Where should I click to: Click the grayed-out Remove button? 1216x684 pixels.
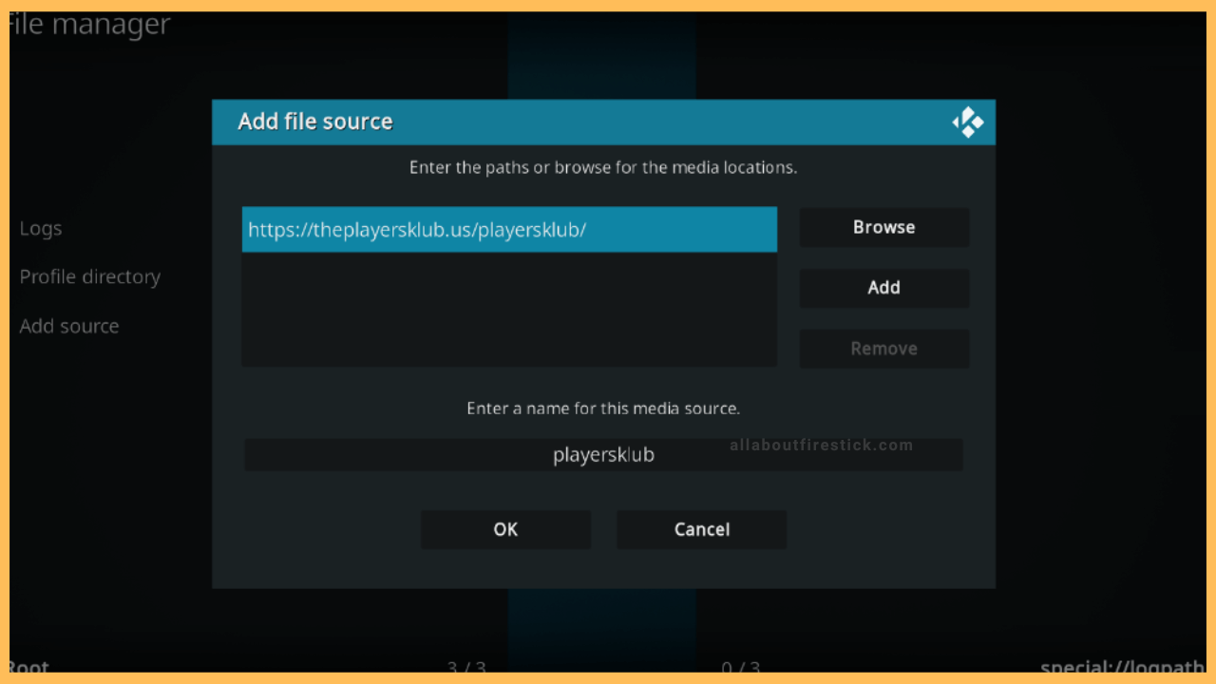[x=883, y=349]
